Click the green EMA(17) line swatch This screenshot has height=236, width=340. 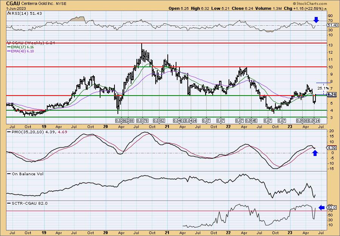tap(9, 47)
